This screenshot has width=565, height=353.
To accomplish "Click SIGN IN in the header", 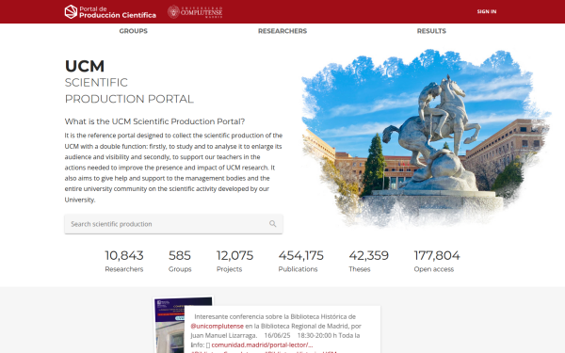I will tap(487, 11).
